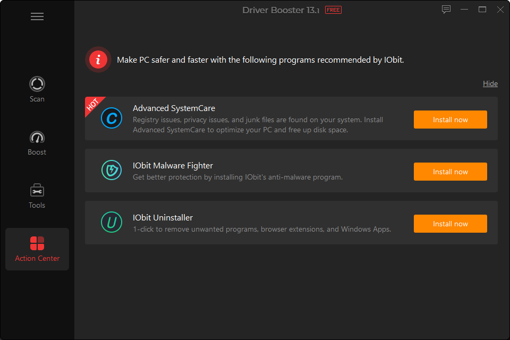Click the IObit Malware Fighter shield icon

[x=112, y=170]
